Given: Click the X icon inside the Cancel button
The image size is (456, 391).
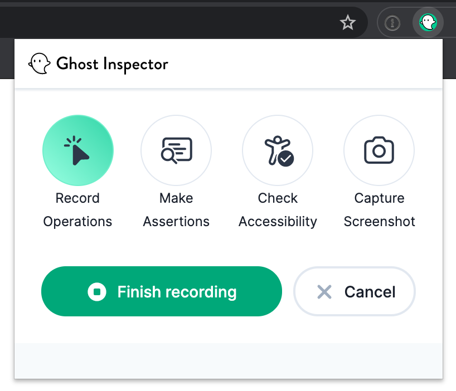Looking at the screenshot, I should (324, 291).
